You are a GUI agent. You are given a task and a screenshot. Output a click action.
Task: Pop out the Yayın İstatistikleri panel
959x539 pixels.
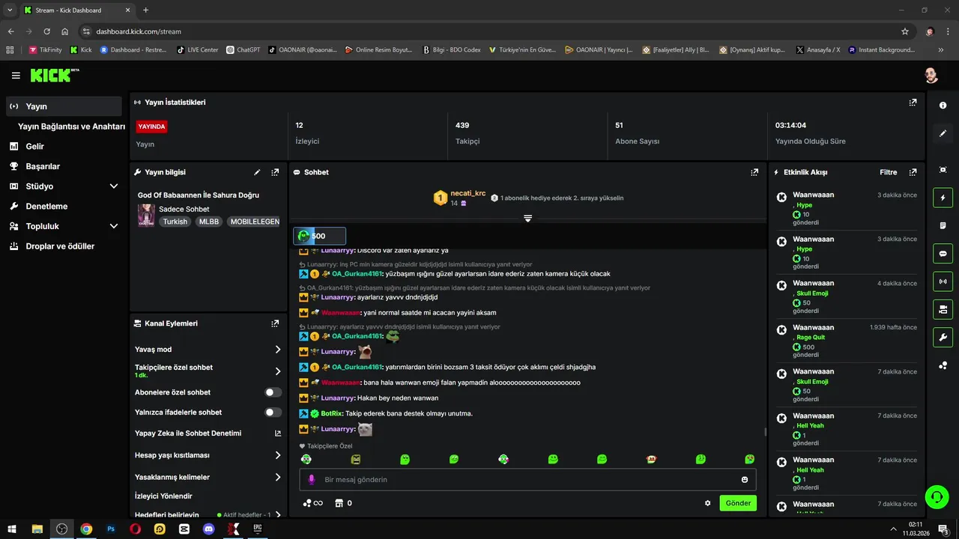pos(913,103)
